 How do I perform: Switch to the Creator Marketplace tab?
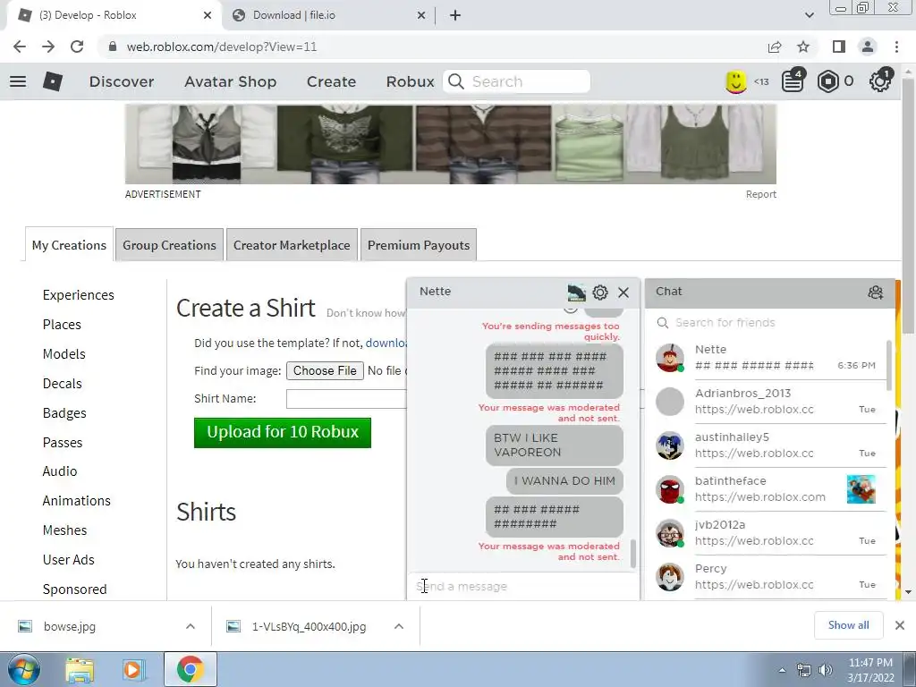pyautogui.click(x=292, y=245)
